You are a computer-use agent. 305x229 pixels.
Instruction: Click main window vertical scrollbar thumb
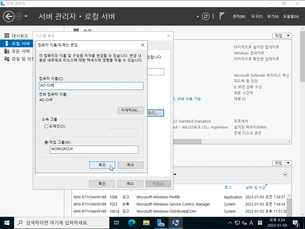[x=302, y=56]
